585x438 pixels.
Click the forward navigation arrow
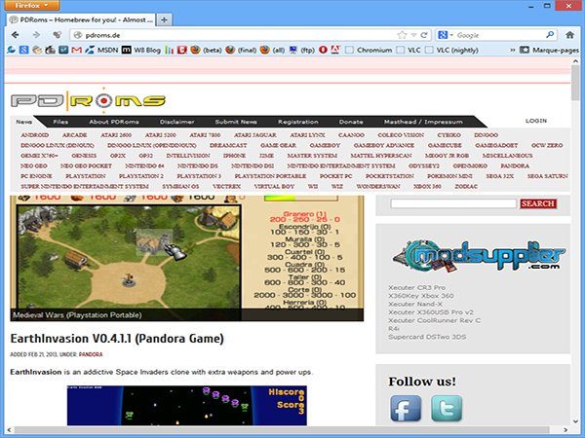click(36, 35)
